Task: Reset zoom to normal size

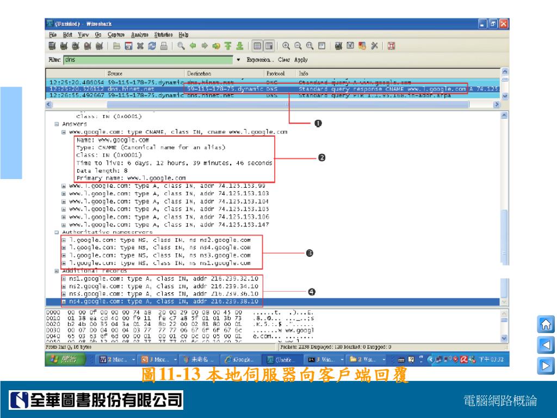Action: [310, 46]
